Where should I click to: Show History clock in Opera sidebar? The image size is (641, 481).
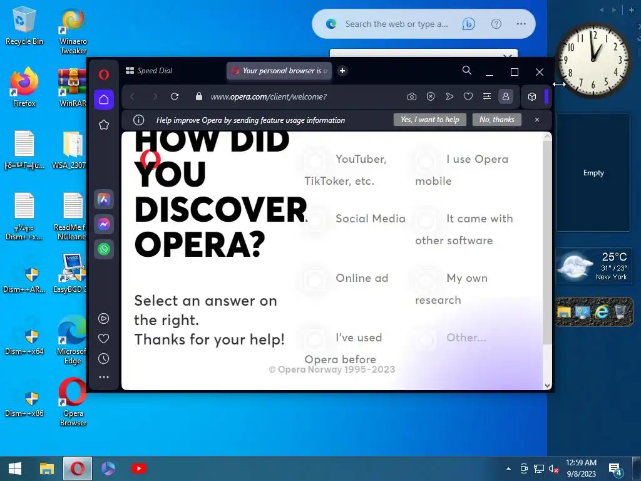pyautogui.click(x=104, y=359)
